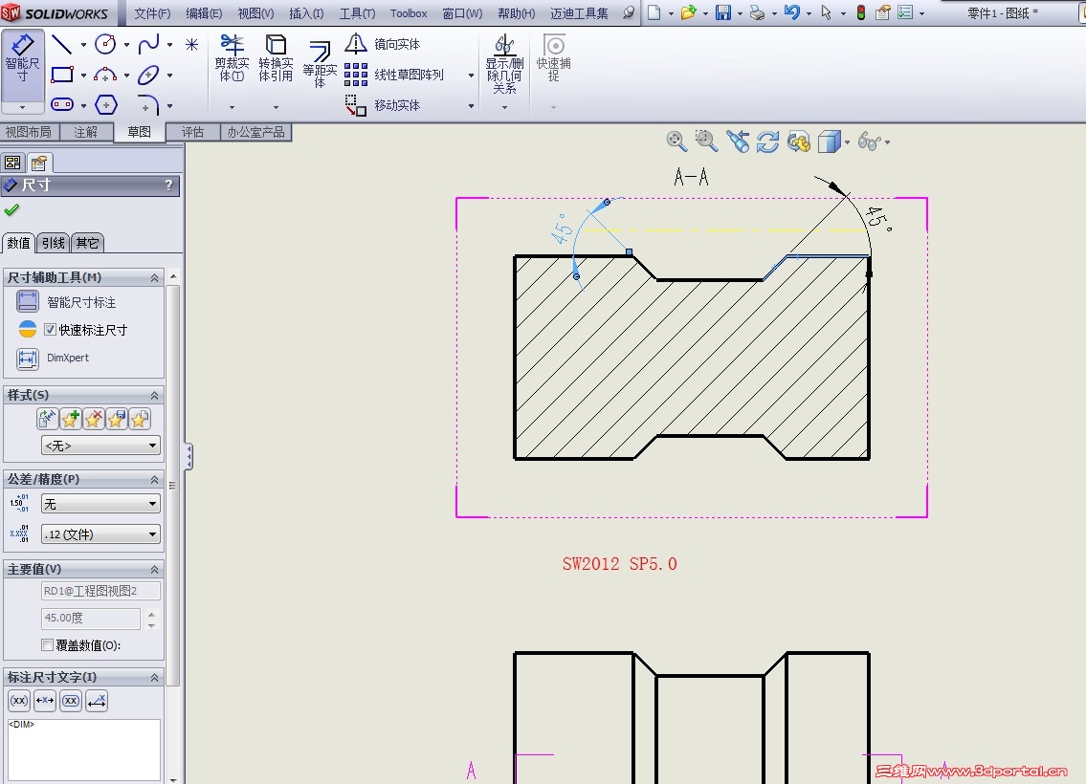Viewport: 1086px width, 784px height.
Task: Click Load style star icon
Action: [x=139, y=419]
